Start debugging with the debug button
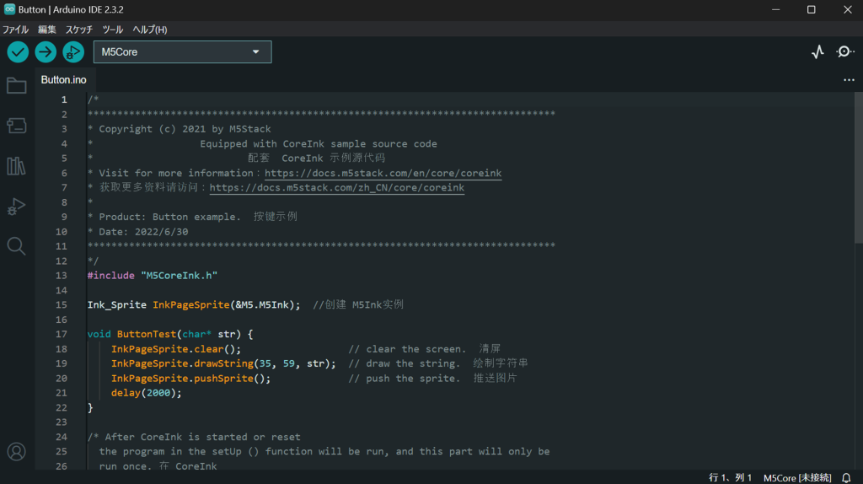Screen dimensions: 863x484 click(73, 51)
